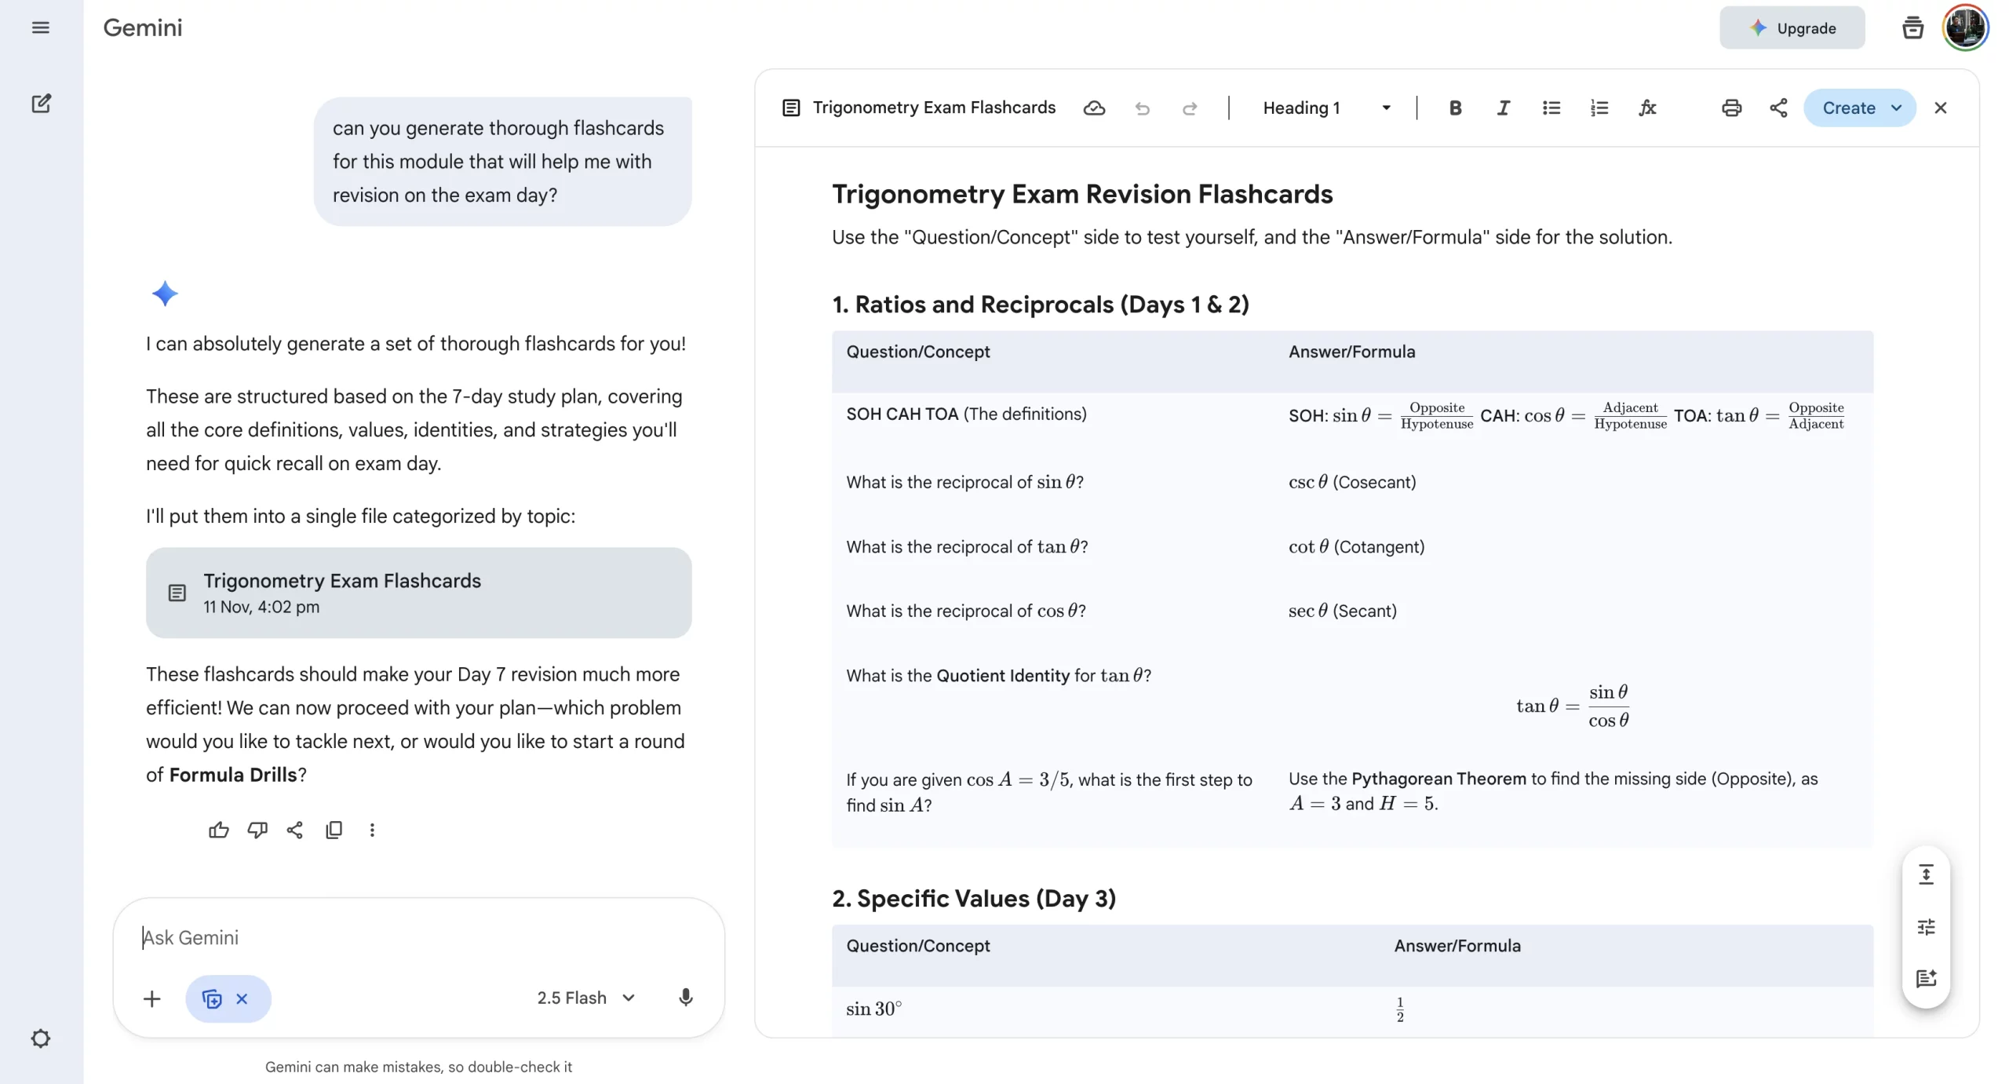The width and height of the screenshot is (2009, 1084).
Task: Print the flashcards document
Action: [x=1731, y=108]
